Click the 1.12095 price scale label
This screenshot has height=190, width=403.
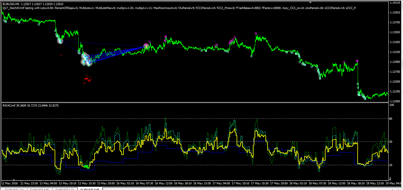tap(394, 101)
